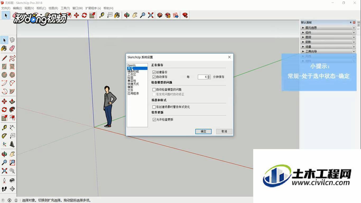The height and width of the screenshot is (203, 361).
Task: Select the Dimension tool
Action: (x=12, y=128)
